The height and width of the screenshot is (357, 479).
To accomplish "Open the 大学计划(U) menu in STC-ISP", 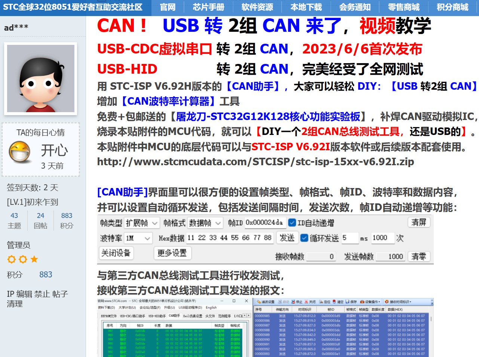I will pos(128,308).
